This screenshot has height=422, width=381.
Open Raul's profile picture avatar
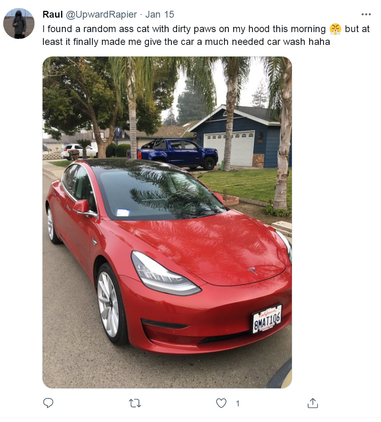click(x=19, y=23)
